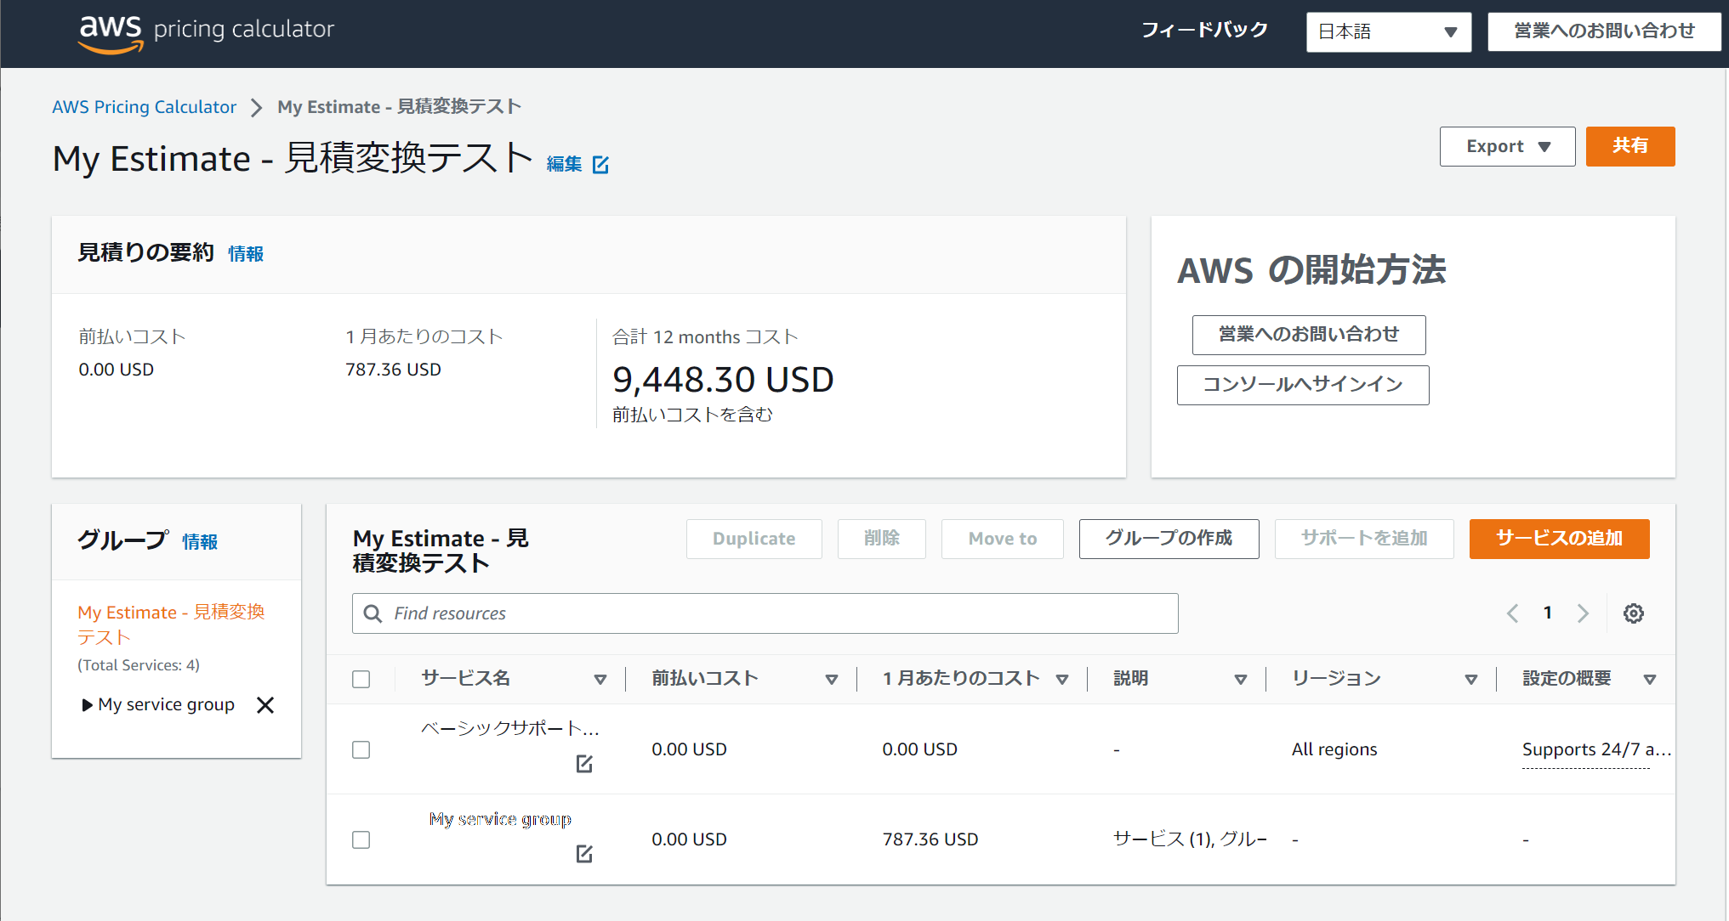Click the ベーシックサポート service name
The width and height of the screenshot is (1729, 921).
[x=510, y=729]
